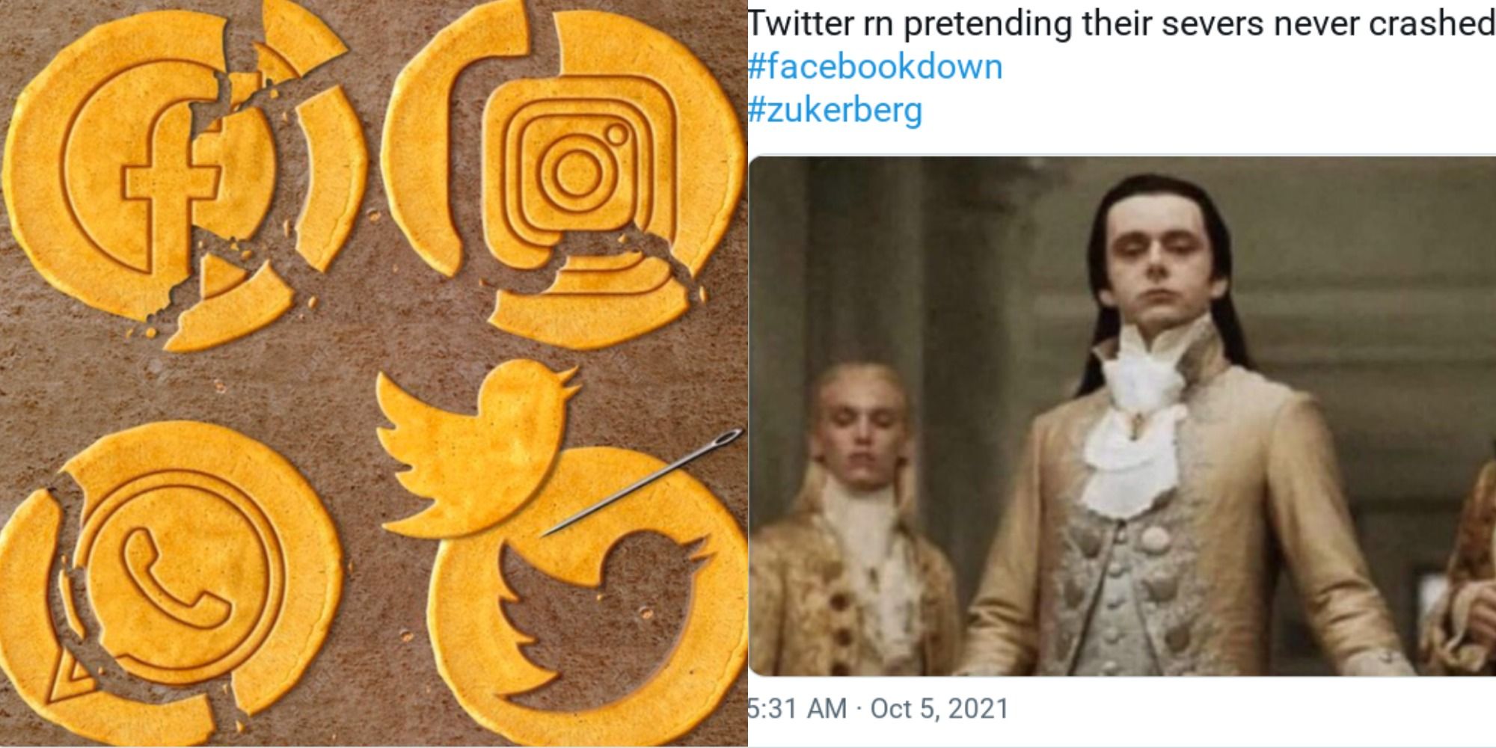Click the Oct 5, 2021 date
This screenshot has height=748, width=1496.
[939, 708]
